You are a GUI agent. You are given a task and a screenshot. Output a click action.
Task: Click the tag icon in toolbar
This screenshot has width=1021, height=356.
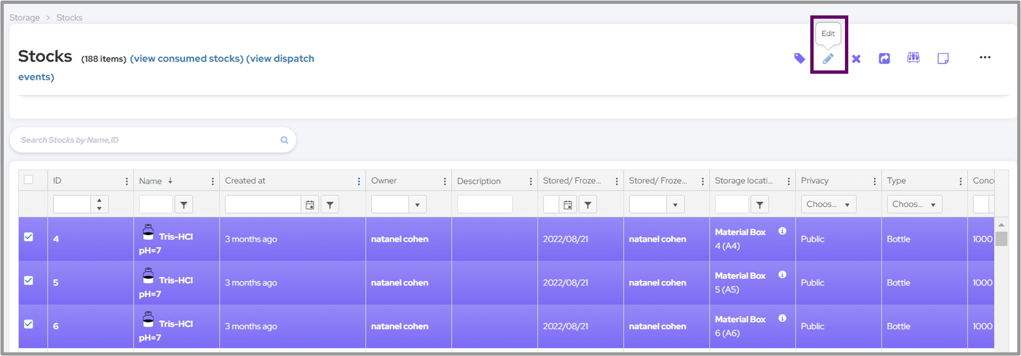(x=799, y=58)
